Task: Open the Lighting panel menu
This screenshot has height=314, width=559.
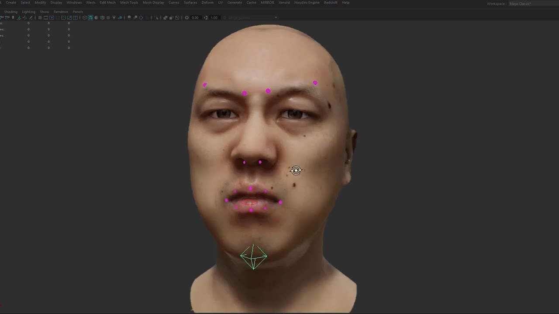Action: (x=28, y=12)
